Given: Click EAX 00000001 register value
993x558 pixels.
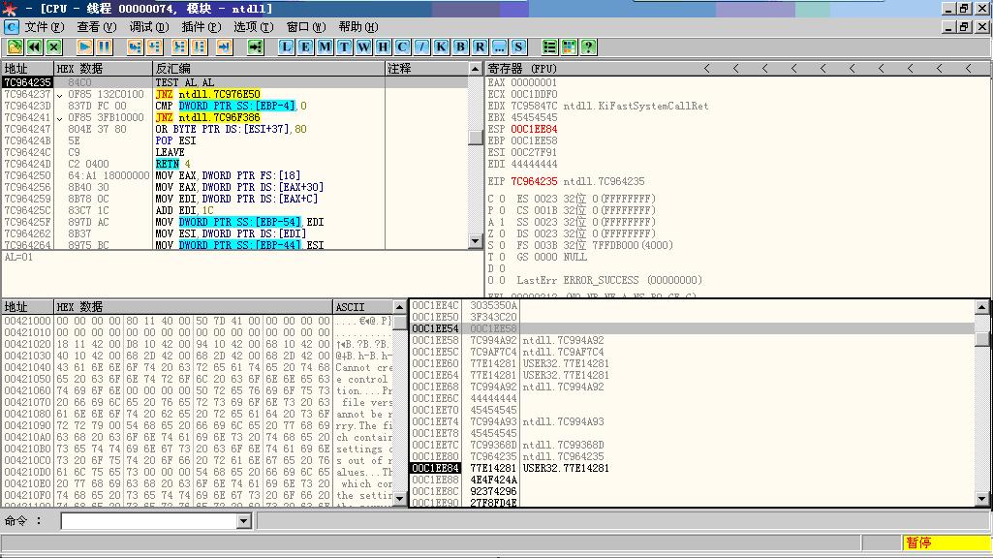Looking at the screenshot, I should tap(534, 82).
